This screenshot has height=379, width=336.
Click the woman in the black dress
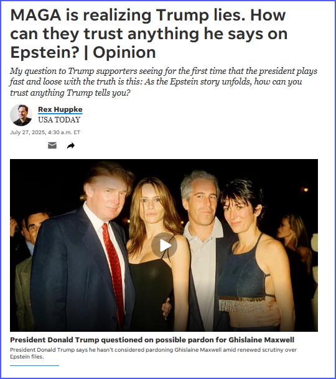156,253
